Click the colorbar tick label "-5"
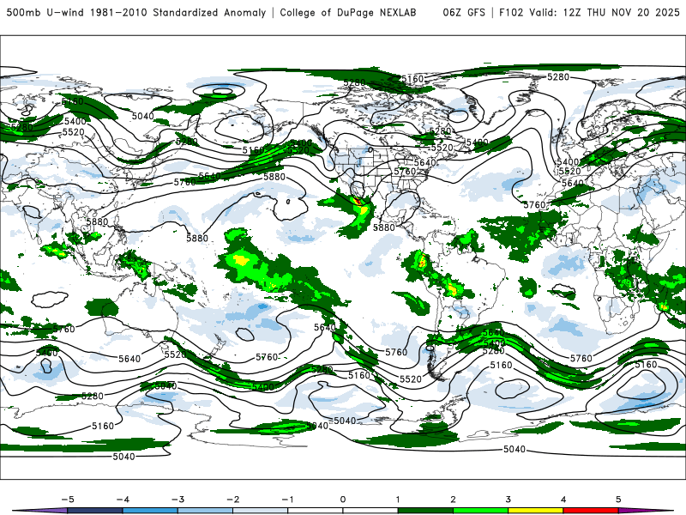Viewport: 686px width, 515px height. click(68, 500)
